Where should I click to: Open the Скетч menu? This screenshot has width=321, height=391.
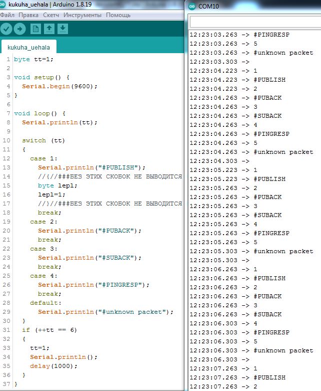pyautogui.click(x=51, y=15)
